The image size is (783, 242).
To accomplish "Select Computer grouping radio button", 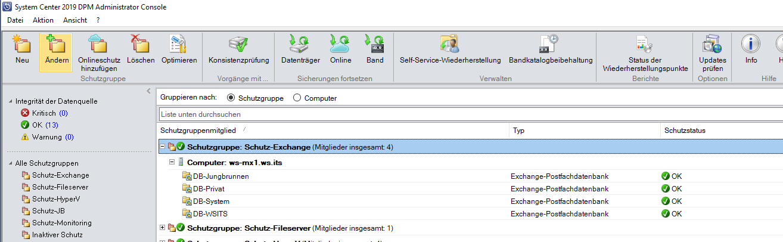I will pyautogui.click(x=297, y=98).
